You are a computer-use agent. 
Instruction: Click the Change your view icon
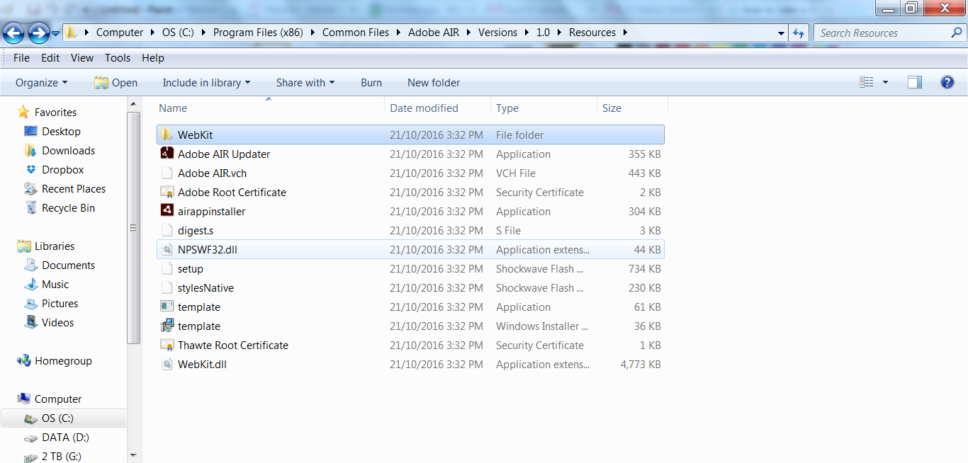coord(867,83)
